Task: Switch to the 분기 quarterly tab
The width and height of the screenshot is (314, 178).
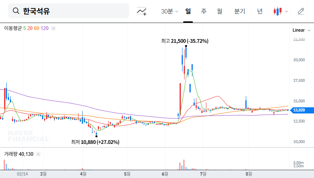Action: point(240,12)
